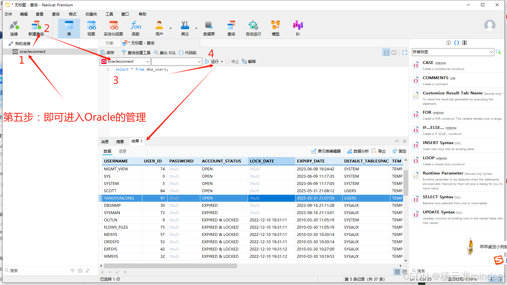Open the 工具 (Tools) menu

point(109,14)
